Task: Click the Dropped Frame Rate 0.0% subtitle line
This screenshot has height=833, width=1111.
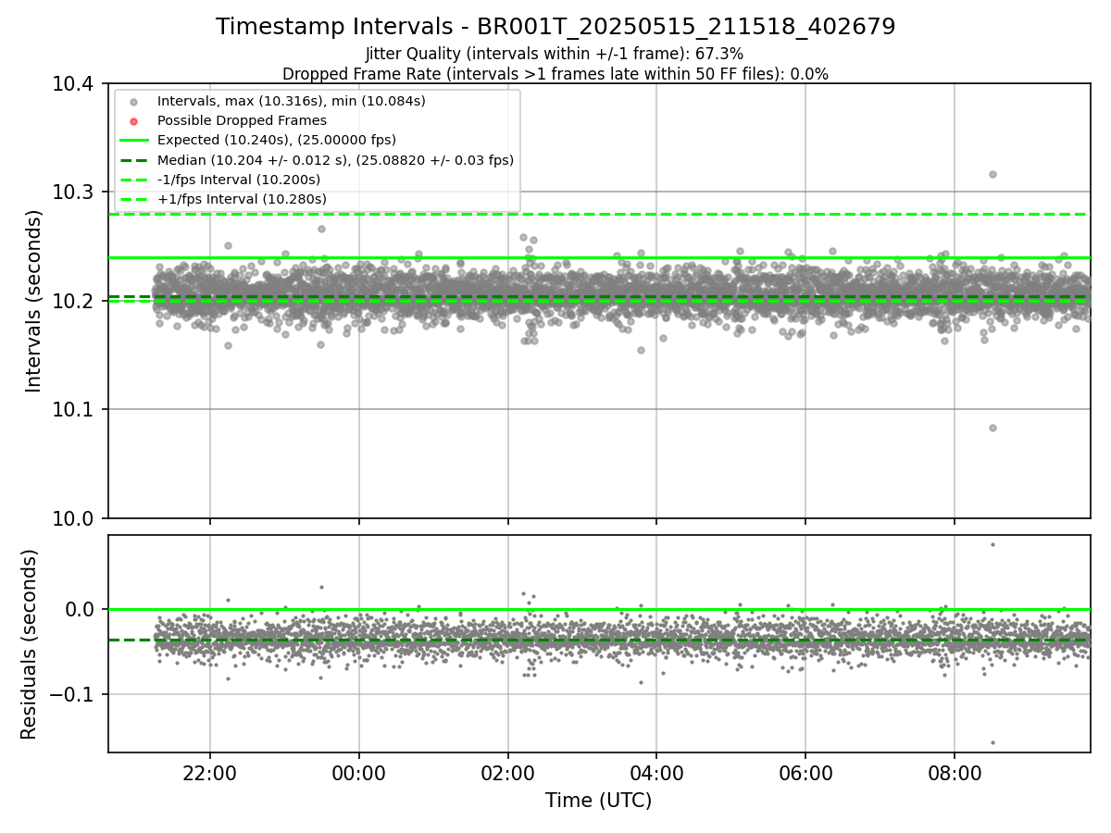Action: (555, 74)
